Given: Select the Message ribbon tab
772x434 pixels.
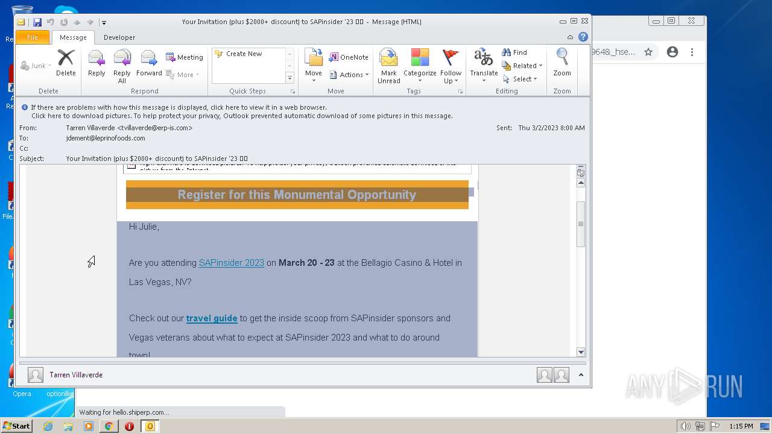Looking at the screenshot, I should point(73,37).
